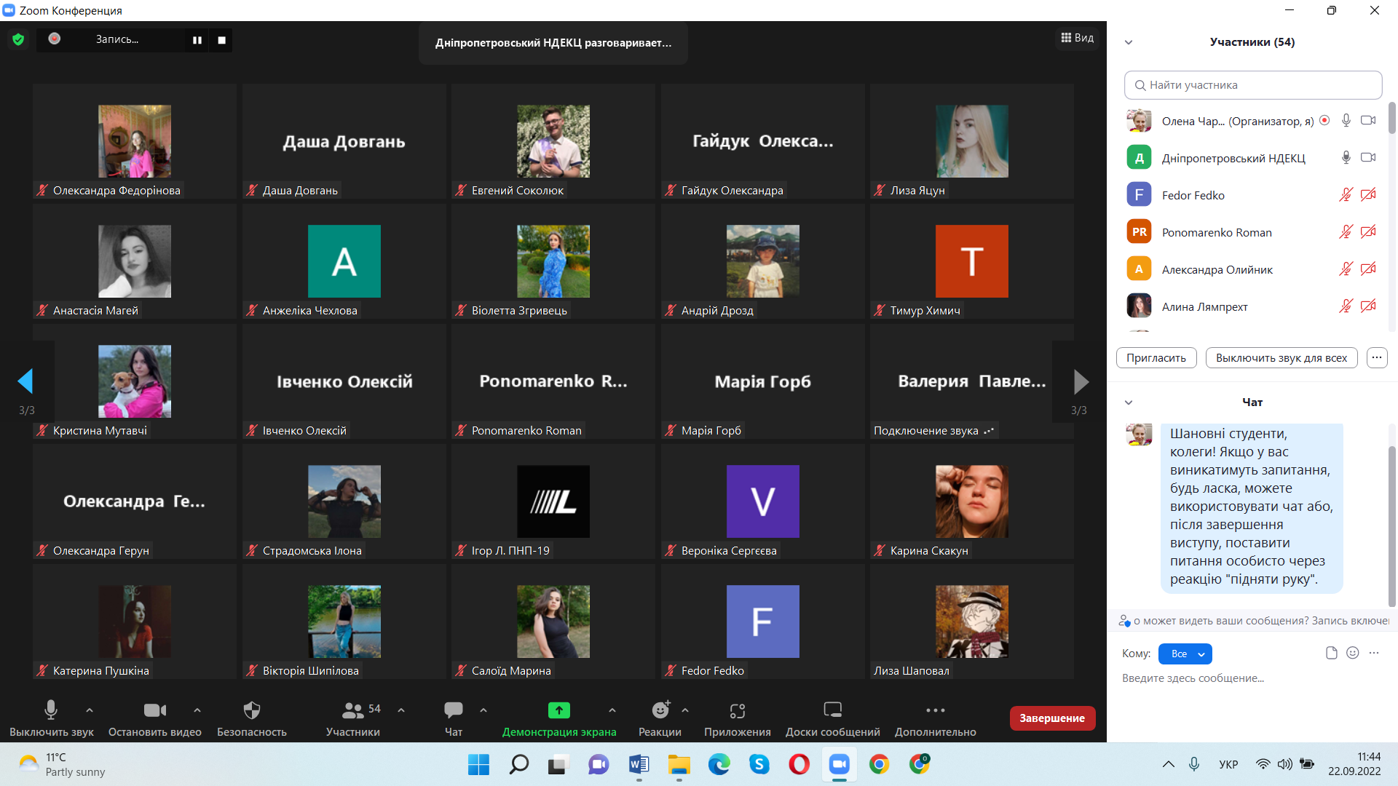Collapse the Участники (54) panel chevron
This screenshot has width=1398, height=786.
click(x=1129, y=42)
